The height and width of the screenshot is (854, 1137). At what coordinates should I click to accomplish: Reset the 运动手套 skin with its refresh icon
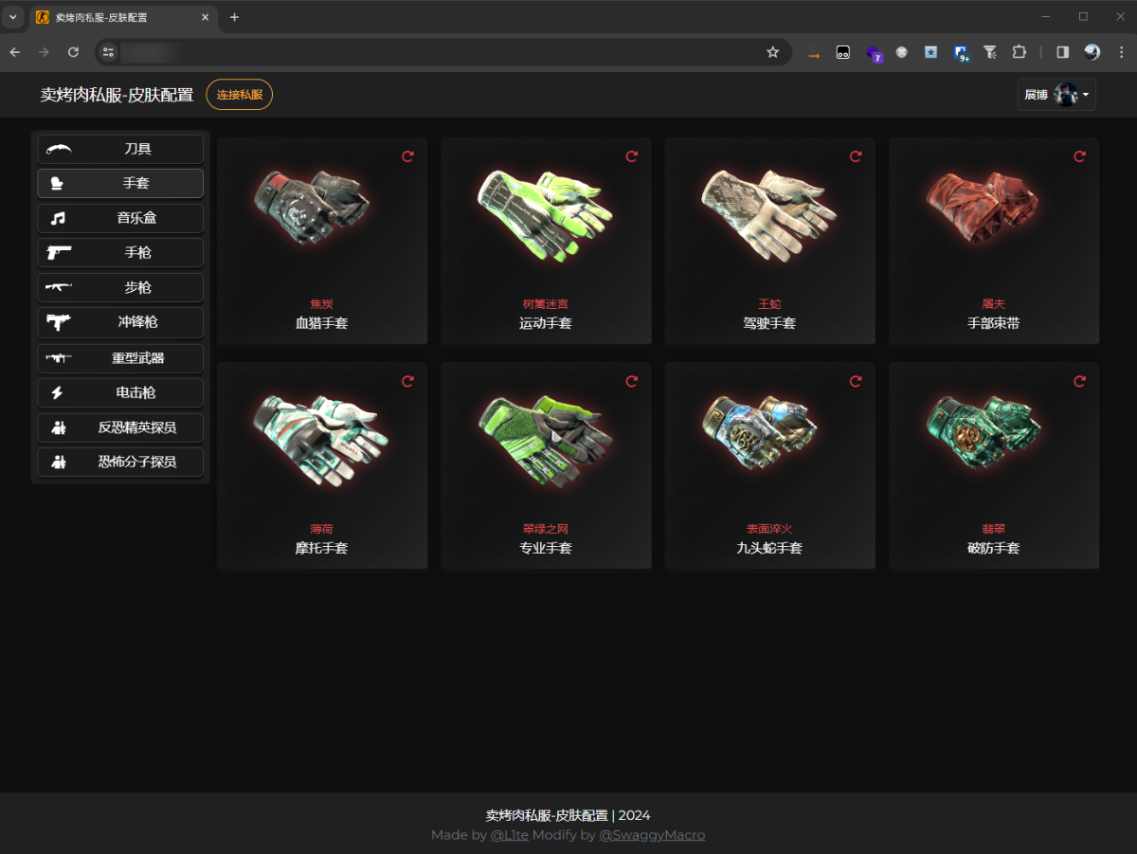[x=632, y=156]
